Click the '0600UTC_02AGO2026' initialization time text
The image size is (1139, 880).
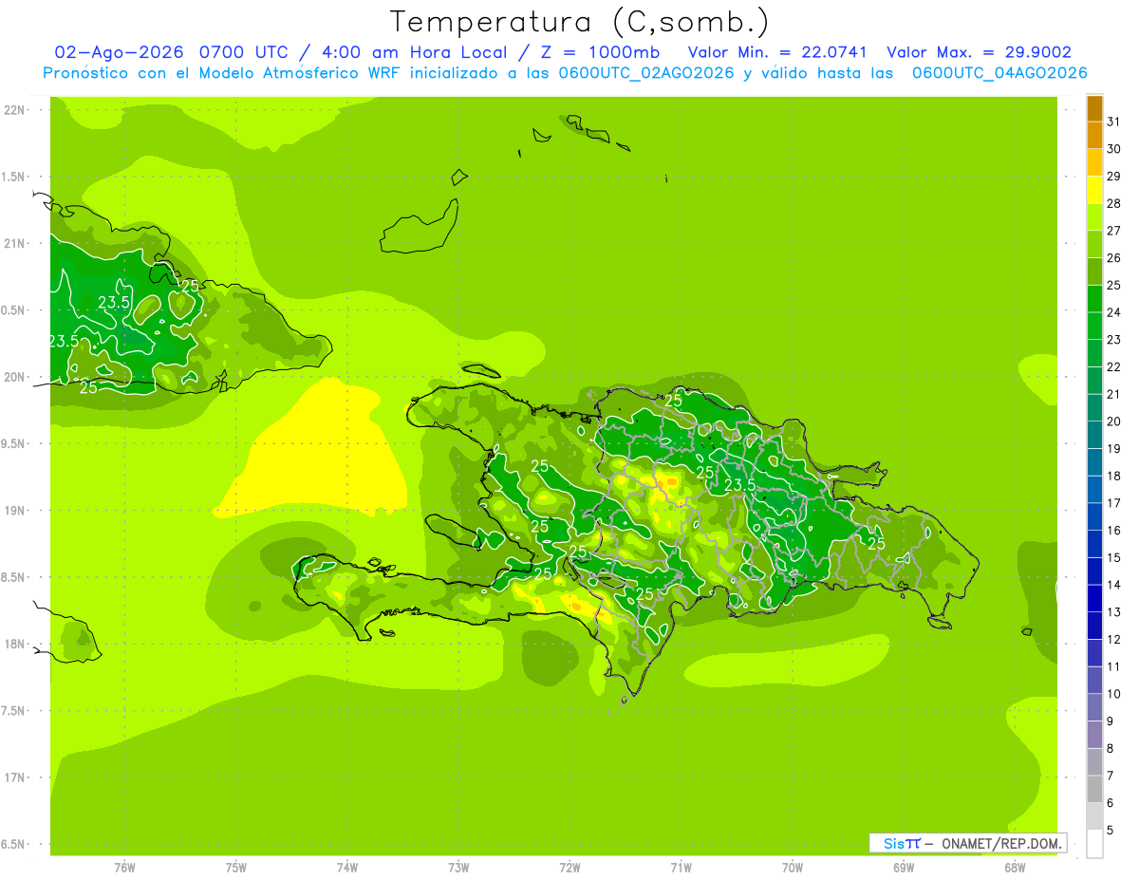tap(647, 73)
